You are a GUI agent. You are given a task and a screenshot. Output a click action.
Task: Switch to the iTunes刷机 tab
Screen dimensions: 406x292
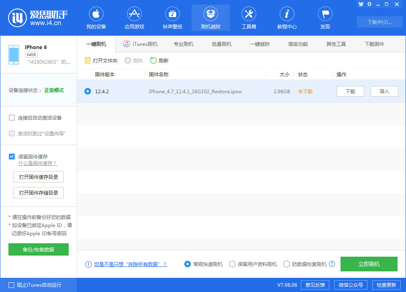(140, 44)
